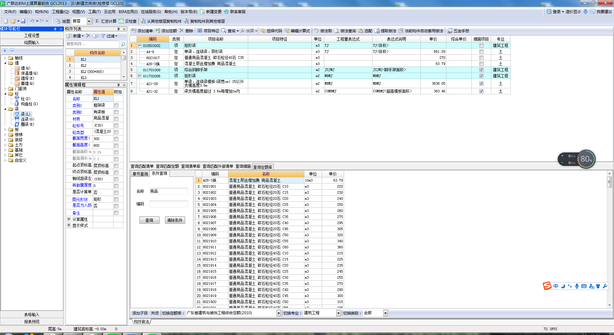Toggle 附加 checkbox for 类别1 property

pos(116,105)
